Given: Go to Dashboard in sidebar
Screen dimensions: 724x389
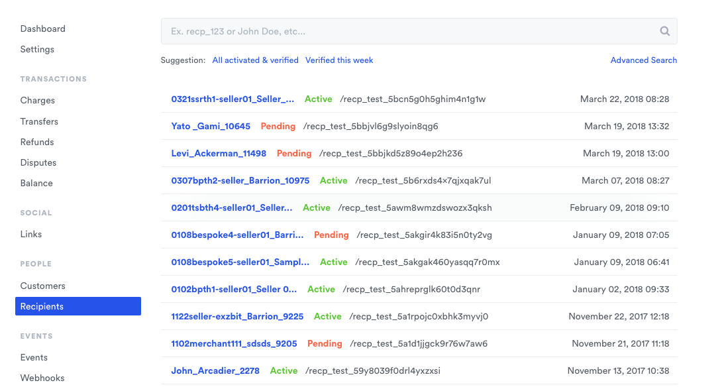Looking at the screenshot, I should pyautogui.click(x=42, y=28).
